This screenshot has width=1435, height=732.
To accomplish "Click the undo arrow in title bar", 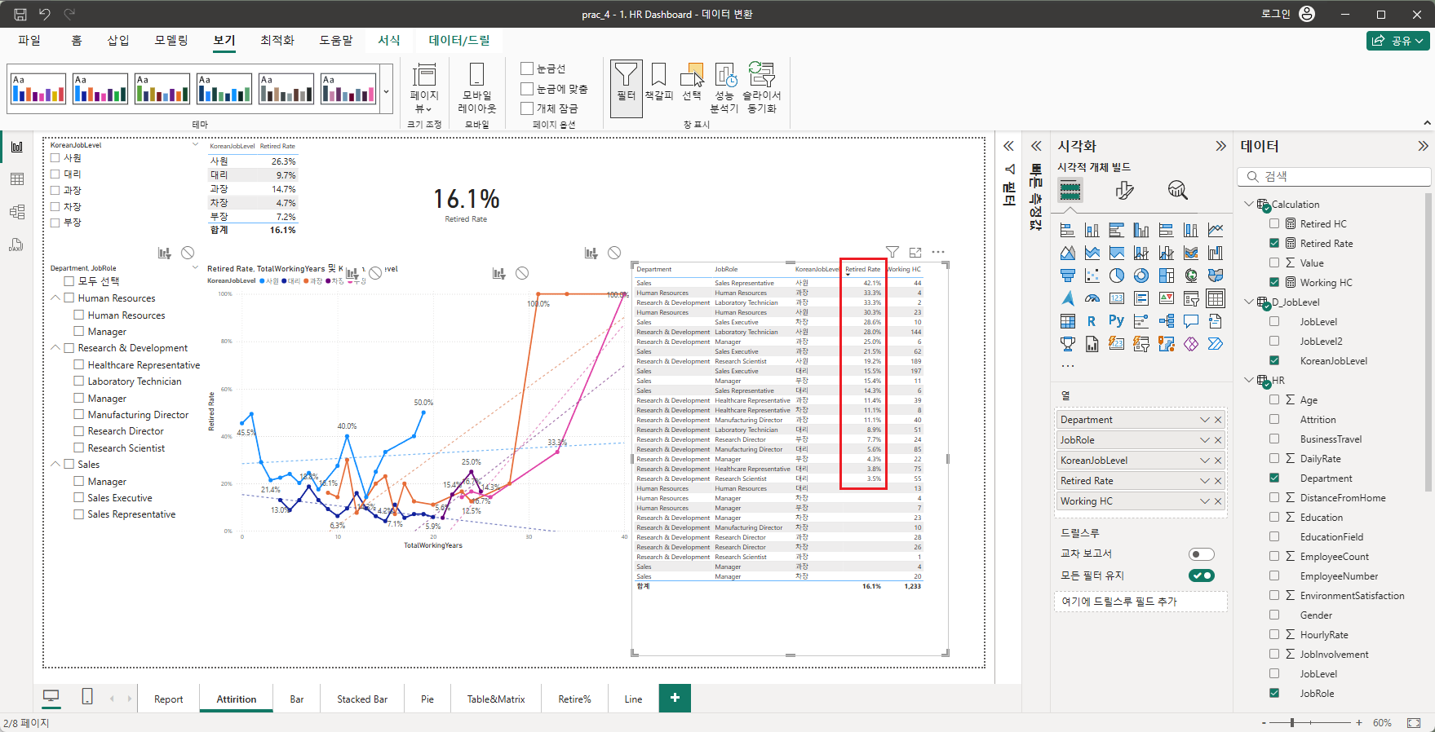I will (x=44, y=14).
